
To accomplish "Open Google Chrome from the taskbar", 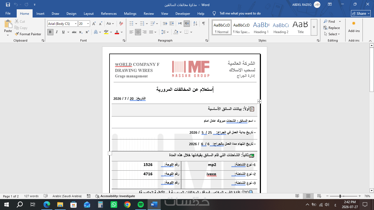I will (x=127, y=204).
